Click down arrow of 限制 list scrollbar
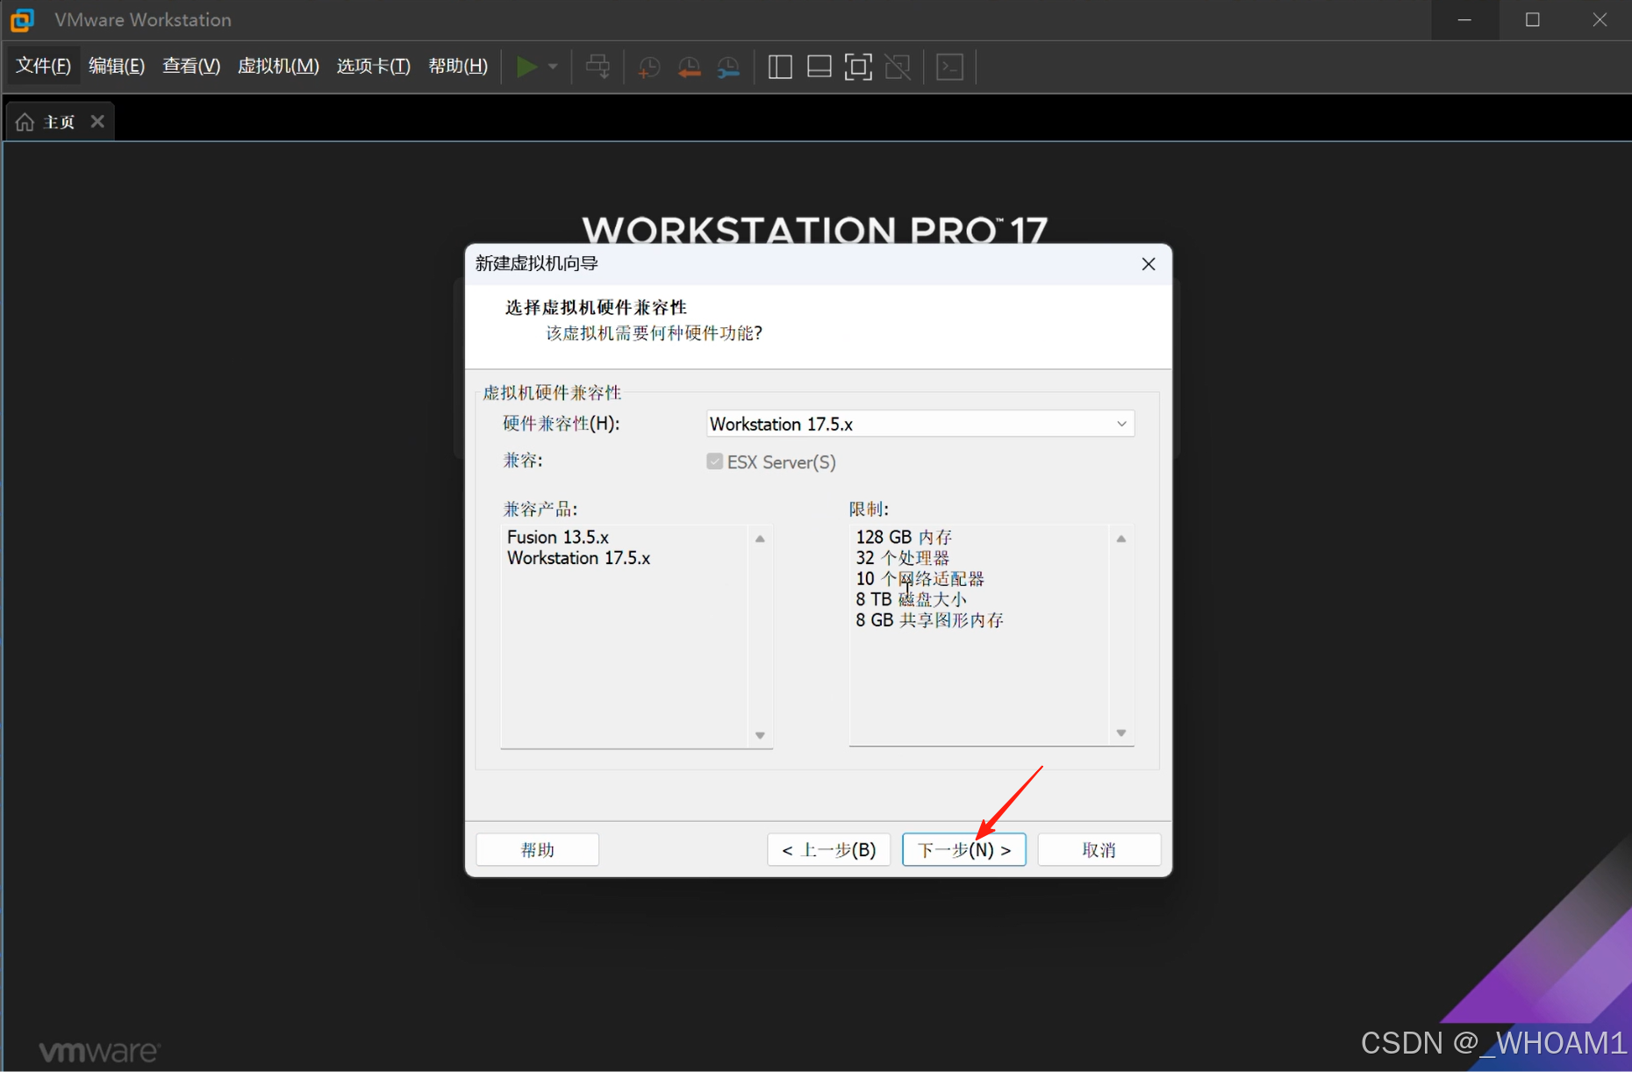1632x1072 pixels. [1120, 733]
